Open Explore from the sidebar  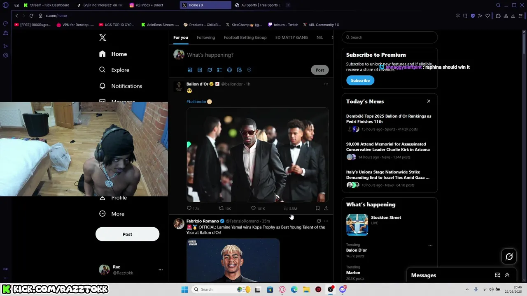click(x=114, y=70)
